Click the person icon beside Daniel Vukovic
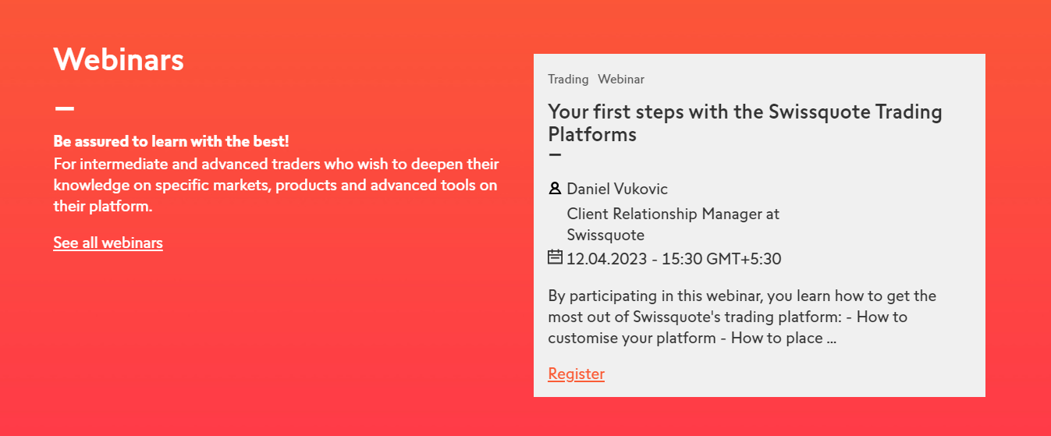This screenshot has height=436, width=1051. click(x=555, y=189)
